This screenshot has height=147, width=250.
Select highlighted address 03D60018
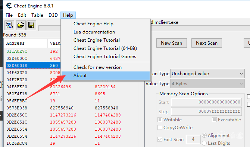[x=17, y=65]
